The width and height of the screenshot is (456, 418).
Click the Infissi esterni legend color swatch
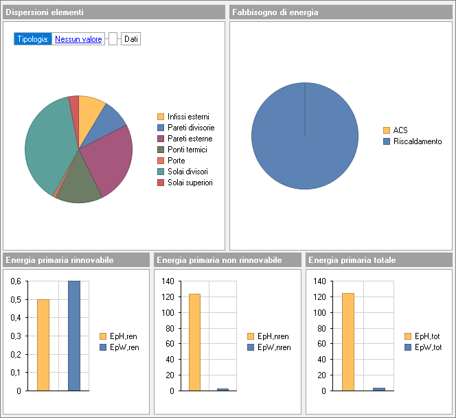click(x=161, y=117)
